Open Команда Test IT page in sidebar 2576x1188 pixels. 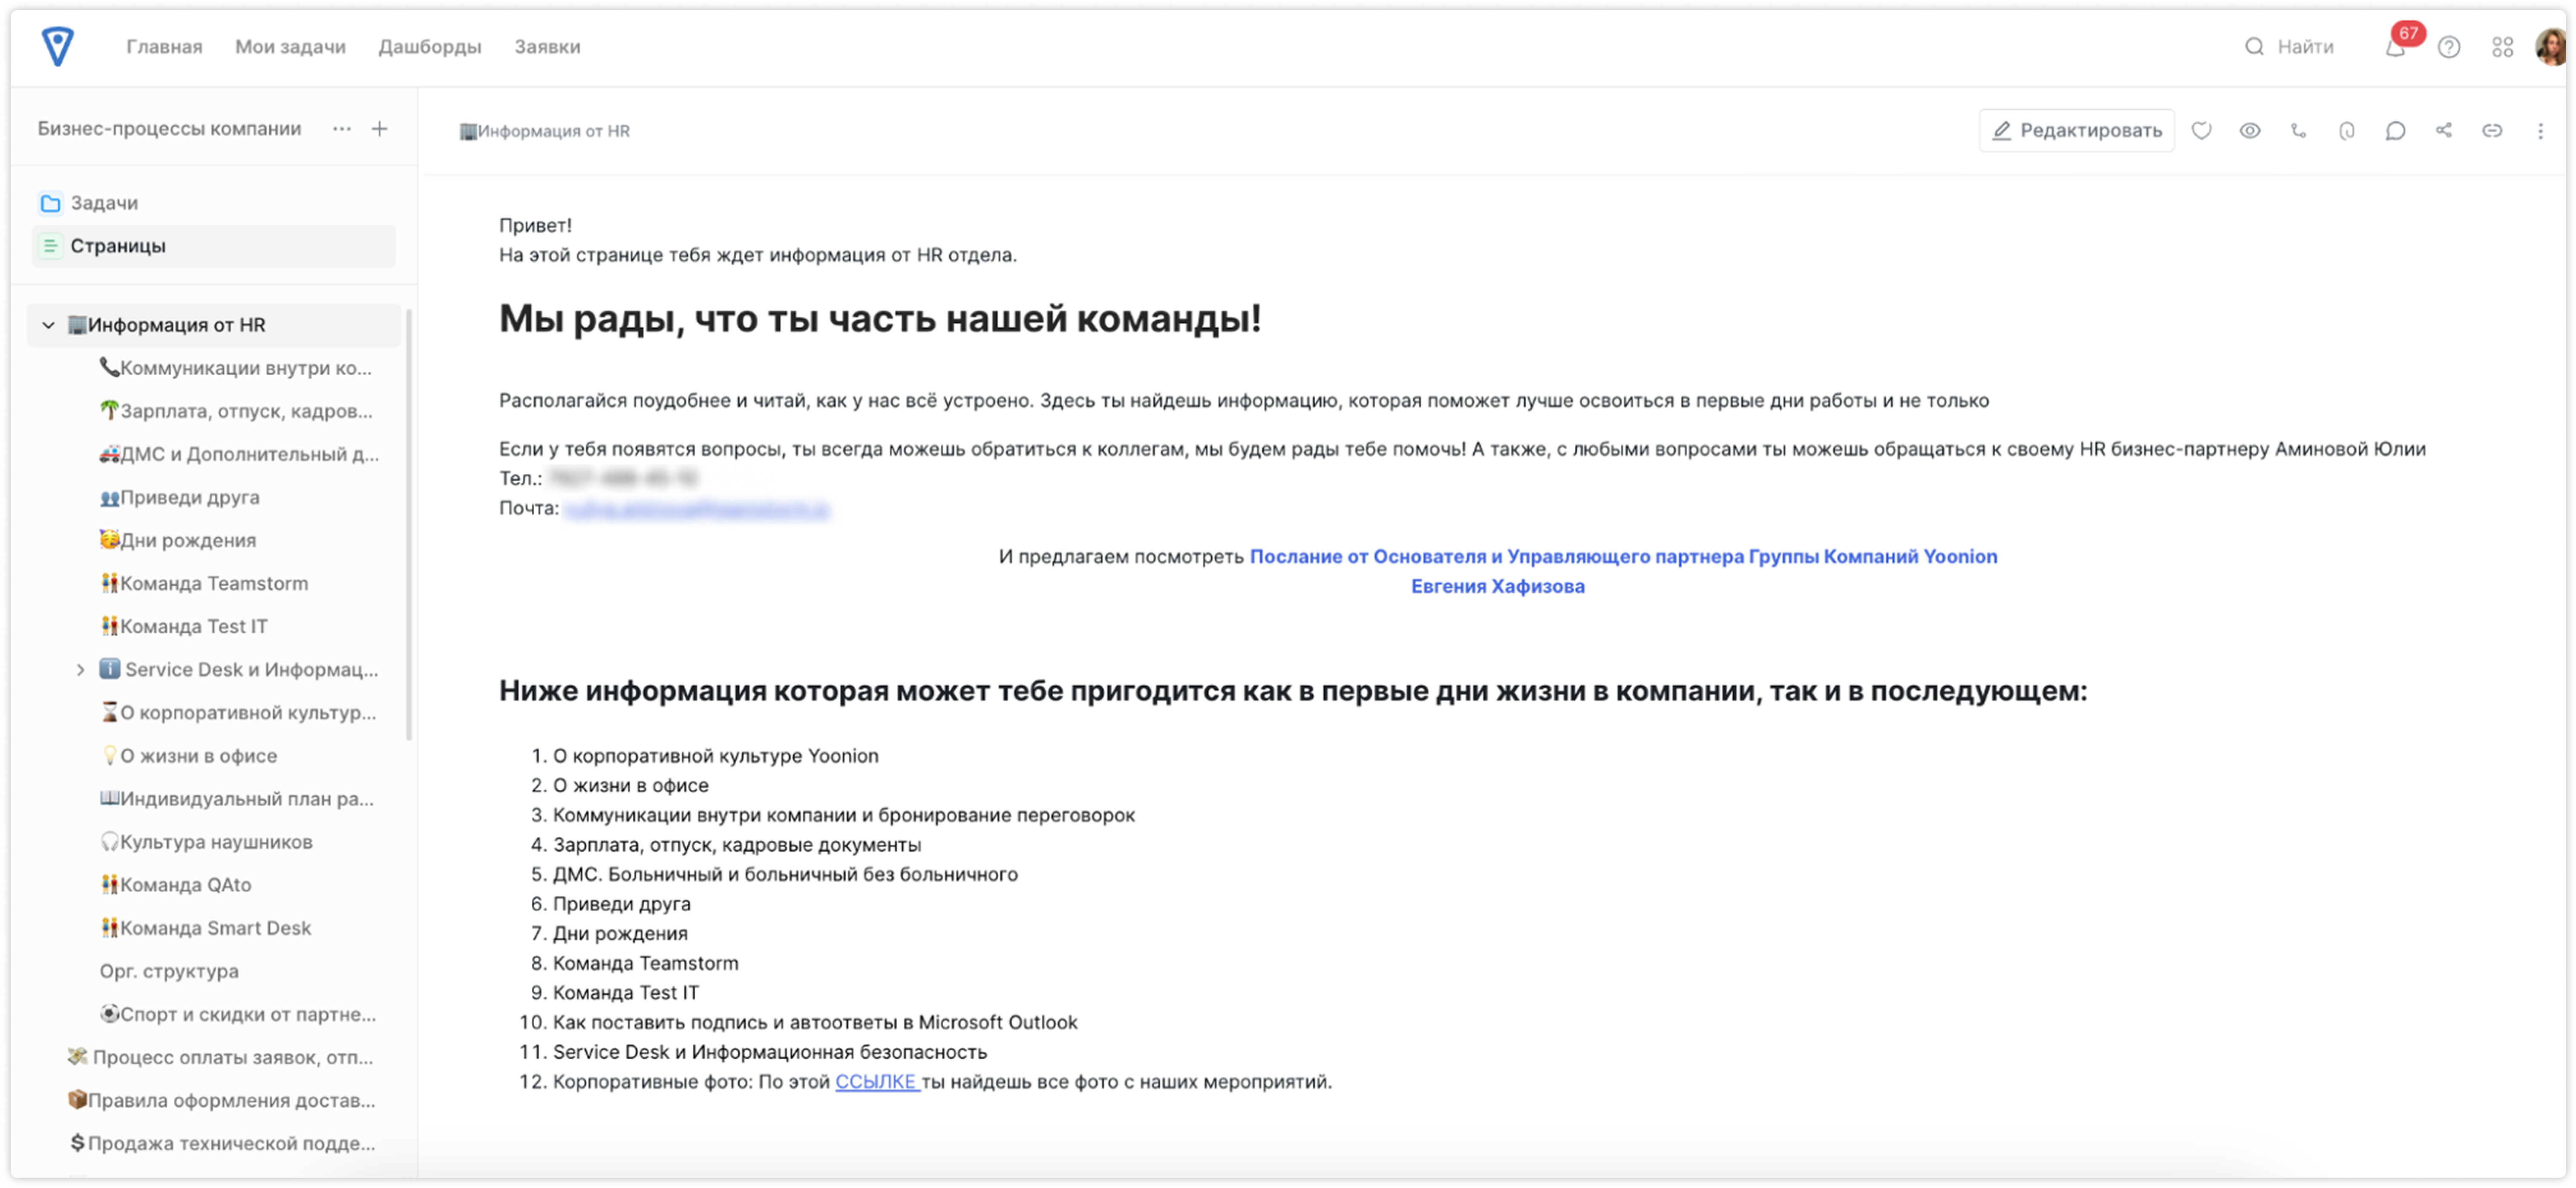[184, 627]
